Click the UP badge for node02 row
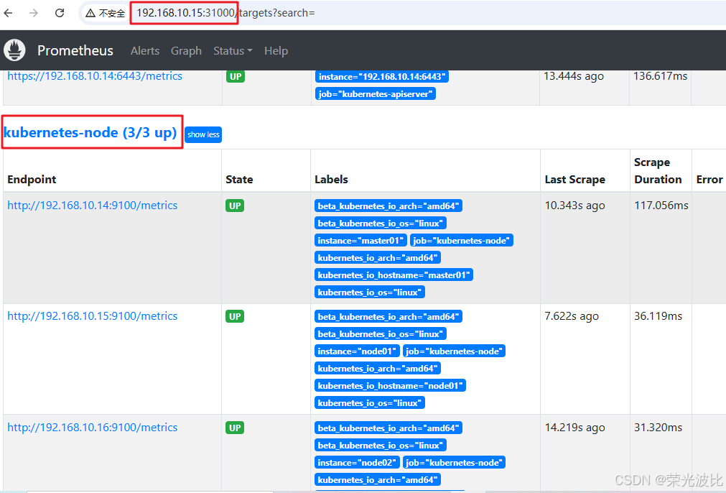This screenshot has width=726, height=493. pyautogui.click(x=235, y=428)
